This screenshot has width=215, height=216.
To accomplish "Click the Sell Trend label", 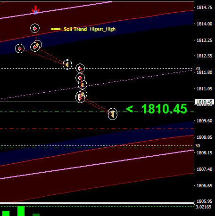I will [75, 29].
